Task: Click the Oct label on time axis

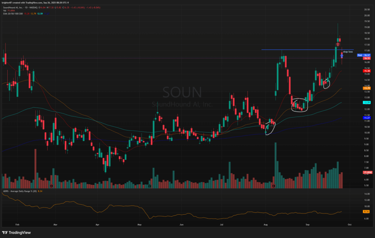Action: pyautogui.click(x=349, y=224)
